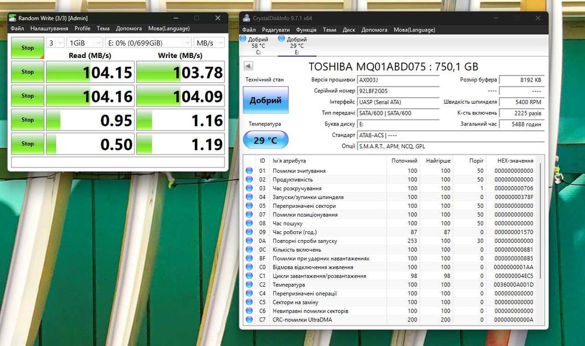Click blue status icon of attribute C7
The image size is (585, 346).
[249, 320]
